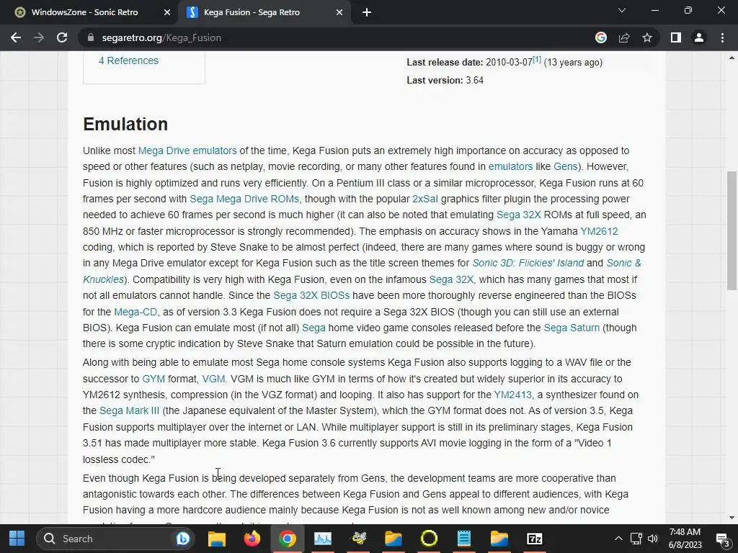738x553 pixels.
Task: Jump to 4 References in contents
Action: (x=128, y=60)
